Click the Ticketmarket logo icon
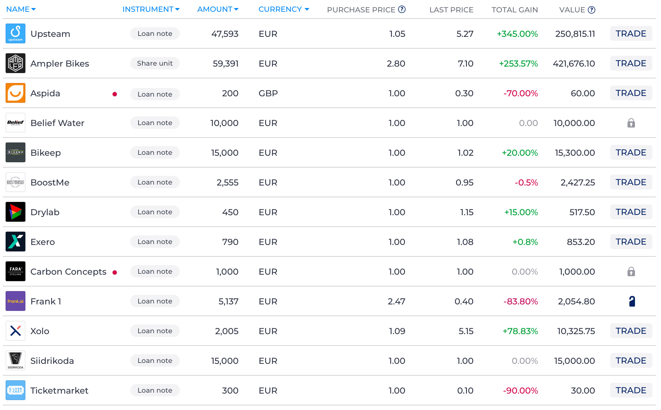 click(x=16, y=390)
